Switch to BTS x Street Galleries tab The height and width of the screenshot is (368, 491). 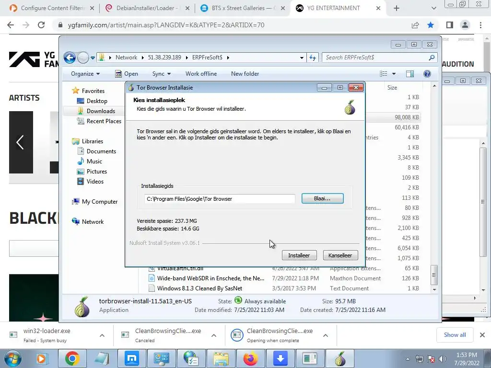pos(243,8)
